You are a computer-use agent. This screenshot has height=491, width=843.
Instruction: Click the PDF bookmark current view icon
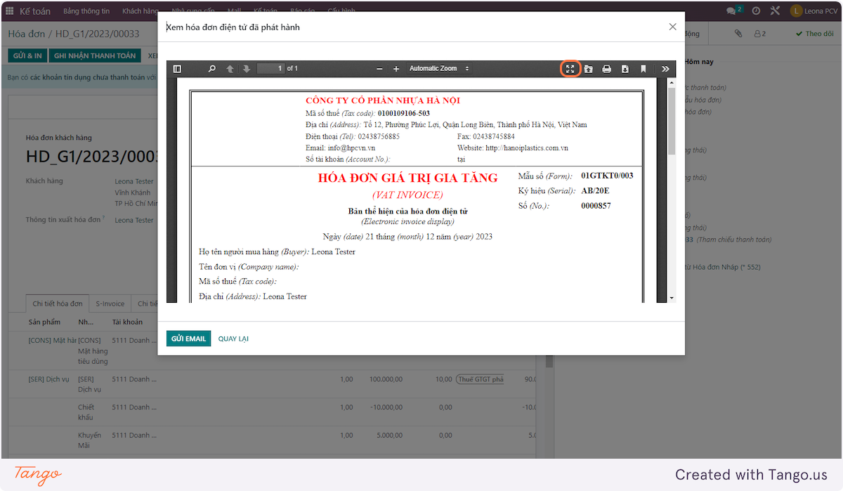pos(643,69)
